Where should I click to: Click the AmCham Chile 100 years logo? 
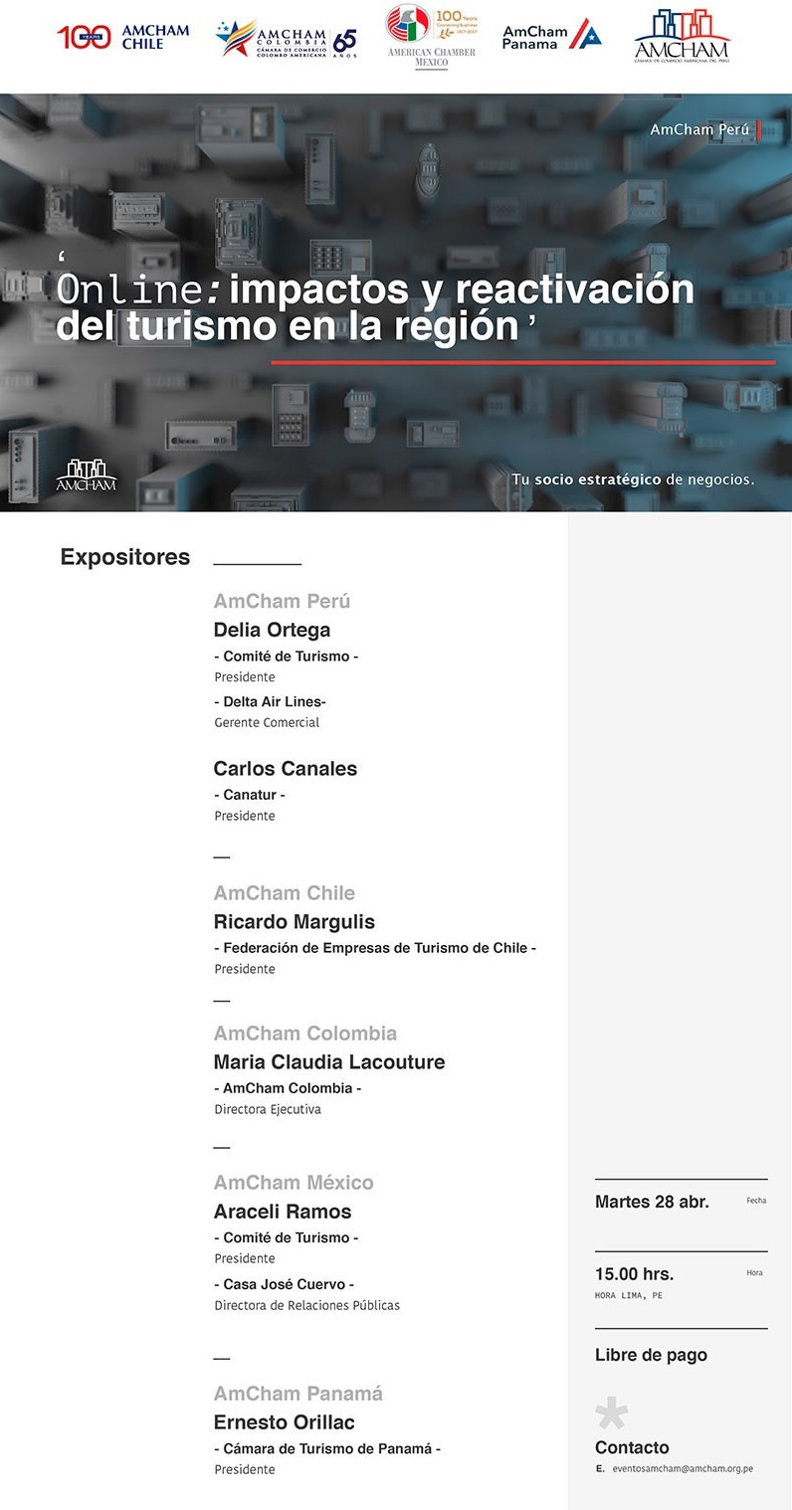123,37
